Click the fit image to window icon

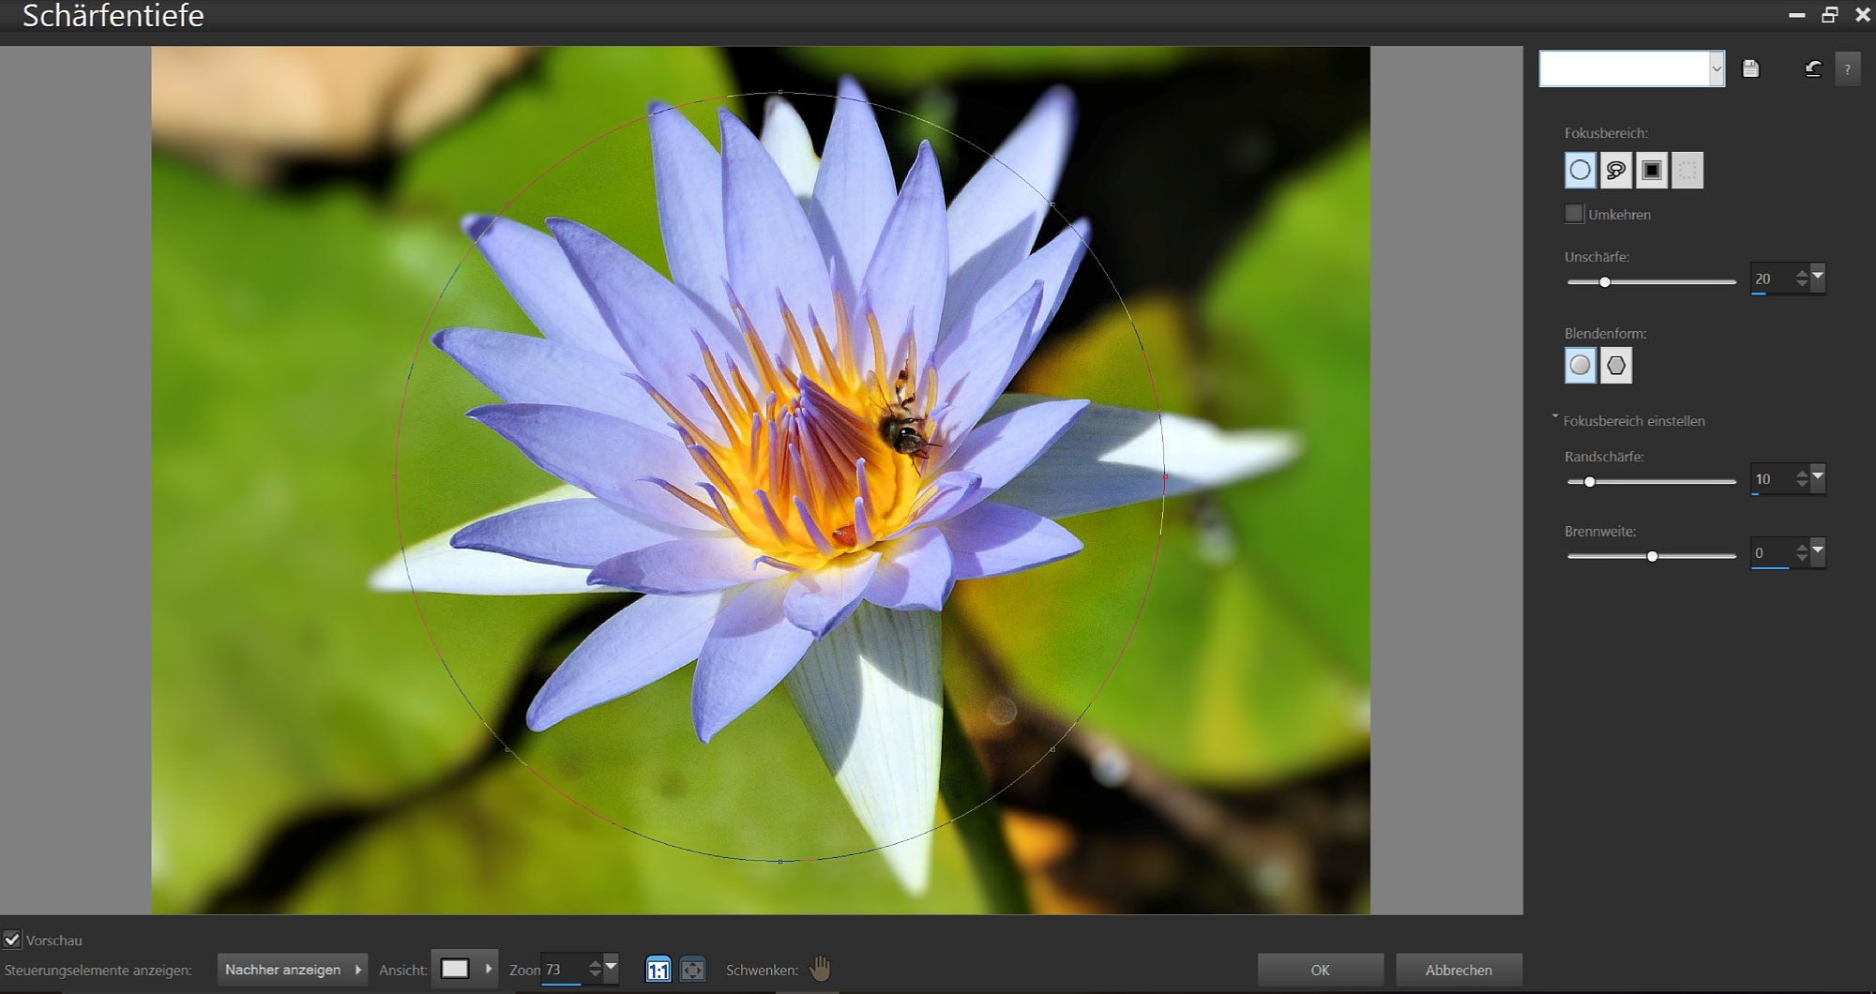[693, 970]
